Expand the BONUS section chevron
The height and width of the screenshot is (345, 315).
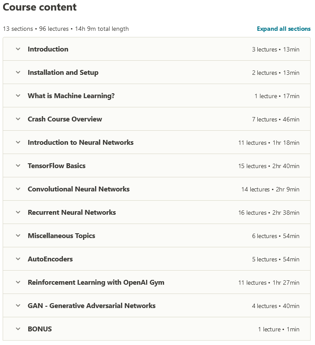coord(18,329)
